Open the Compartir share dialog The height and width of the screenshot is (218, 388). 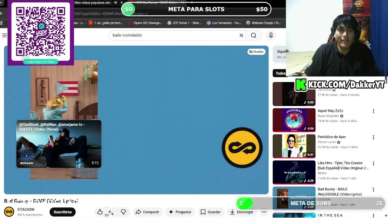pyautogui.click(x=147, y=212)
